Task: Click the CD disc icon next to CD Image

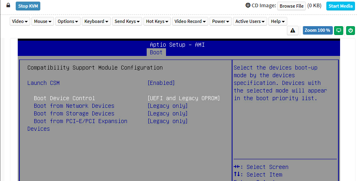Action: click(x=248, y=5)
